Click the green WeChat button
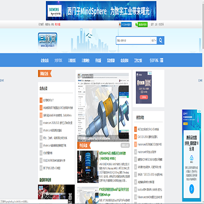Viewport: 204px width, 204px height. (x=141, y=24)
